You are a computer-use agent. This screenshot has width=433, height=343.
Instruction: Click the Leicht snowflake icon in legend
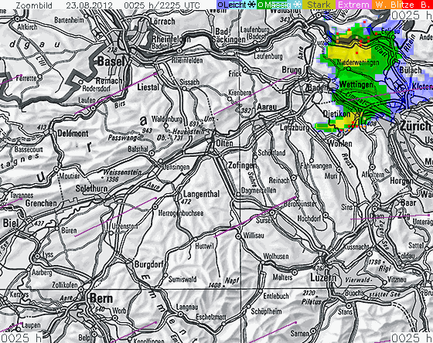point(251,5)
